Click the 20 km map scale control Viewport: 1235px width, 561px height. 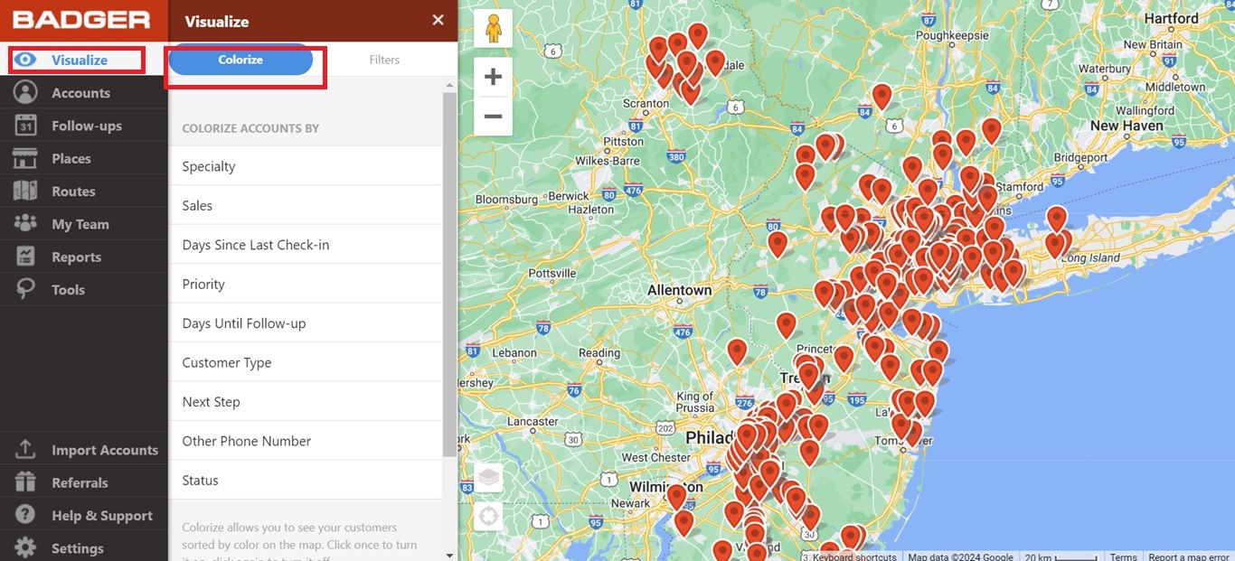click(x=1061, y=556)
